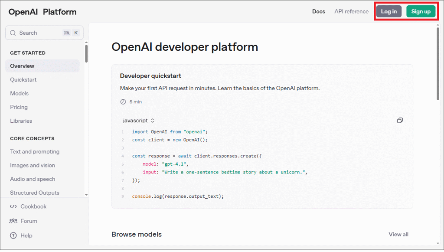
Task: Open the Overview page in sidebar
Action: pos(42,66)
